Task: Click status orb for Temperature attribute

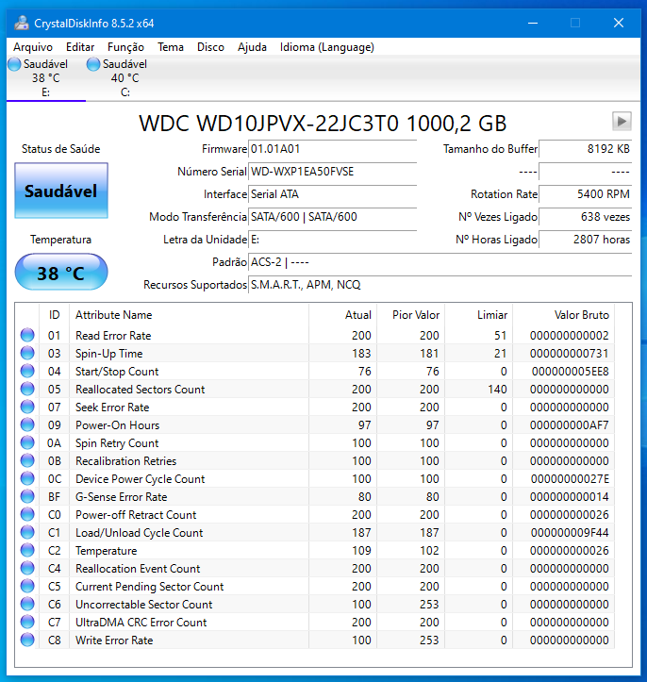Action: pyautogui.click(x=27, y=550)
